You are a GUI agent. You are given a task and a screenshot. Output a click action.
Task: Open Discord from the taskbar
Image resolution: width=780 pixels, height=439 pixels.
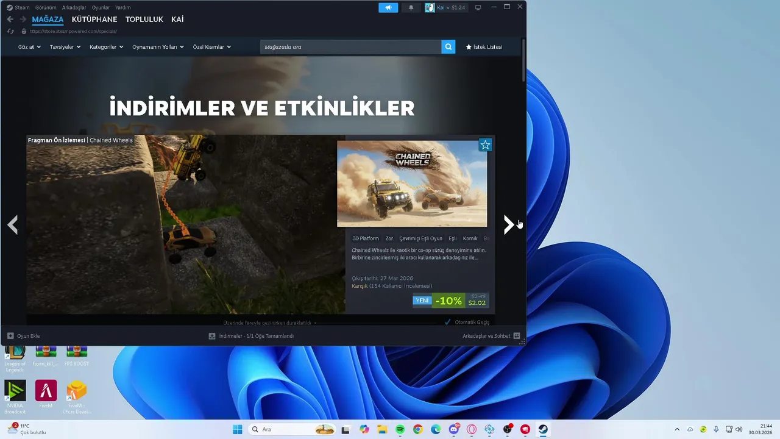pos(453,429)
